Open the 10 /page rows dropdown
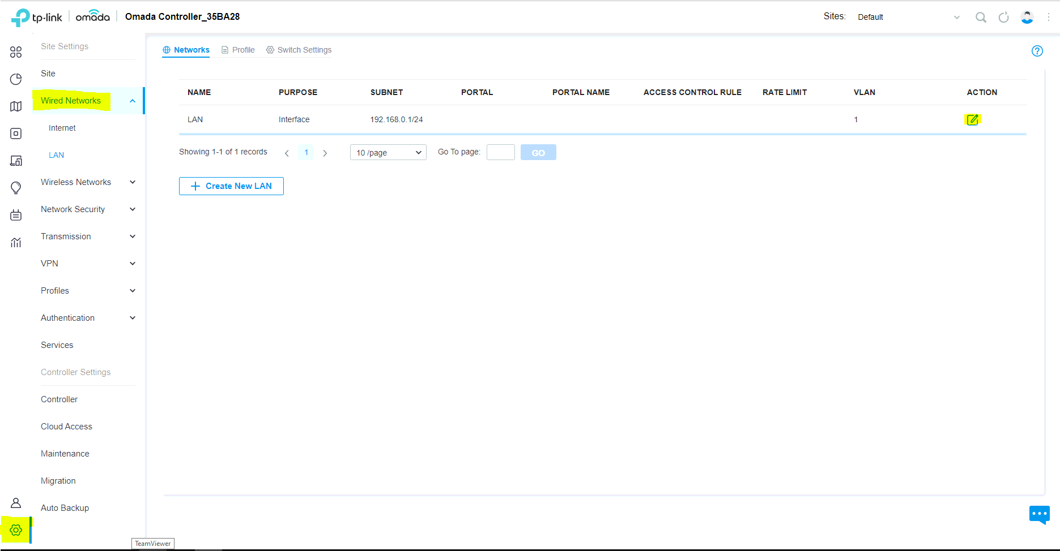1060x551 pixels. coord(388,153)
